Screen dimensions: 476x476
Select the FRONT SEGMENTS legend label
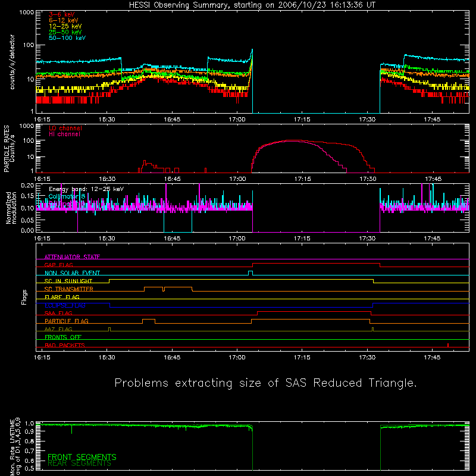click(82, 457)
